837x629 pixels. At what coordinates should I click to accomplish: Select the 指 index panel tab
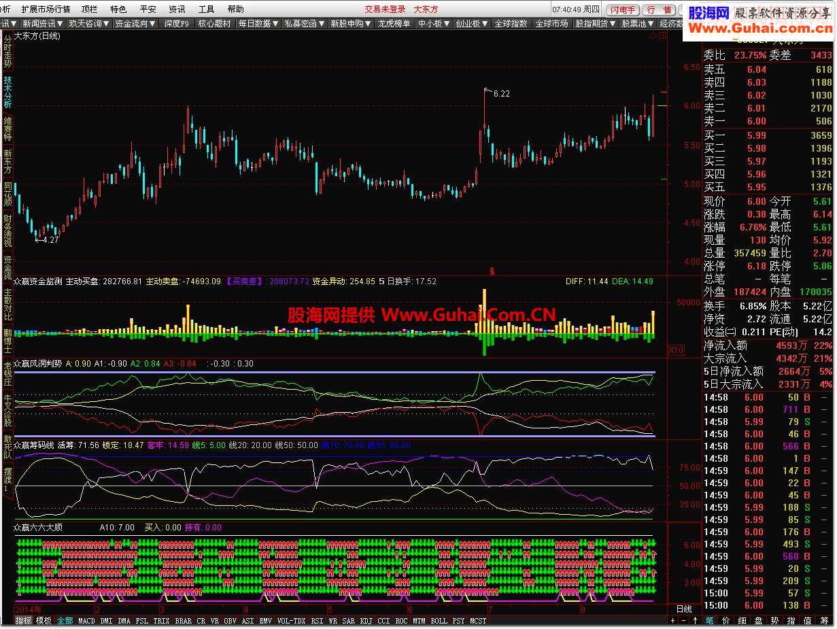(x=791, y=621)
